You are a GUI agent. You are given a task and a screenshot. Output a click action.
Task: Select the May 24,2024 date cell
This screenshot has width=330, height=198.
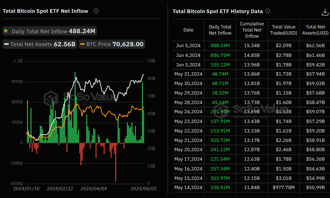[x=188, y=112]
